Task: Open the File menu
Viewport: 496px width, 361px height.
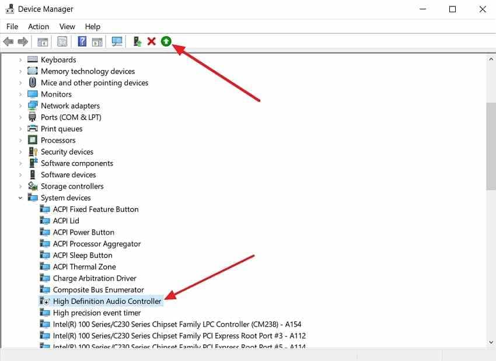Action: click(x=12, y=27)
